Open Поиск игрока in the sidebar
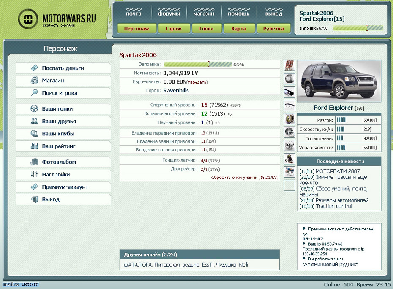Image resolution: width=393 pixels, height=289 pixels. tap(63, 93)
